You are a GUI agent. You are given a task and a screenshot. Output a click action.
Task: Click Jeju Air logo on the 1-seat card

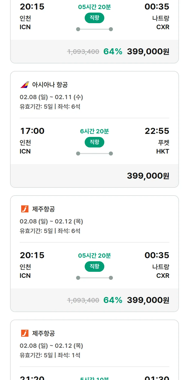tap(25, 333)
